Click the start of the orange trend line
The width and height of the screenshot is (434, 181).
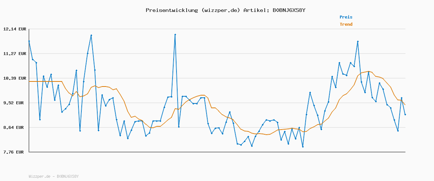pyautogui.click(x=29, y=81)
